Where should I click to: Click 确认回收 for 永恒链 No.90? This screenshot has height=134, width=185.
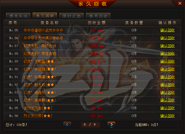(167, 69)
